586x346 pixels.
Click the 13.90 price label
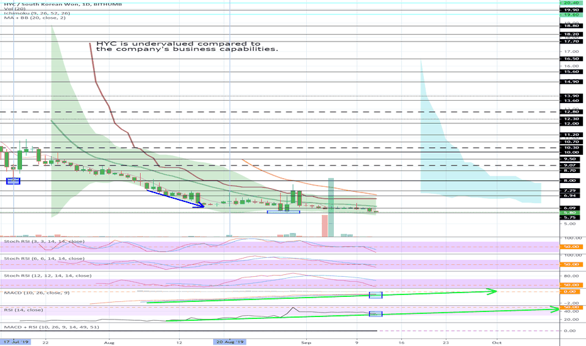click(571, 96)
